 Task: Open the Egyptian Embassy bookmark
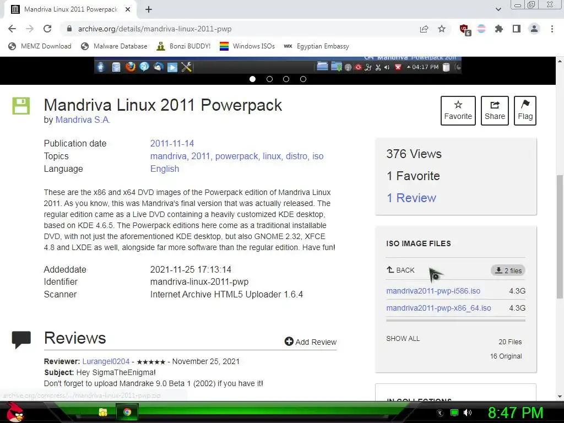pyautogui.click(x=316, y=46)
